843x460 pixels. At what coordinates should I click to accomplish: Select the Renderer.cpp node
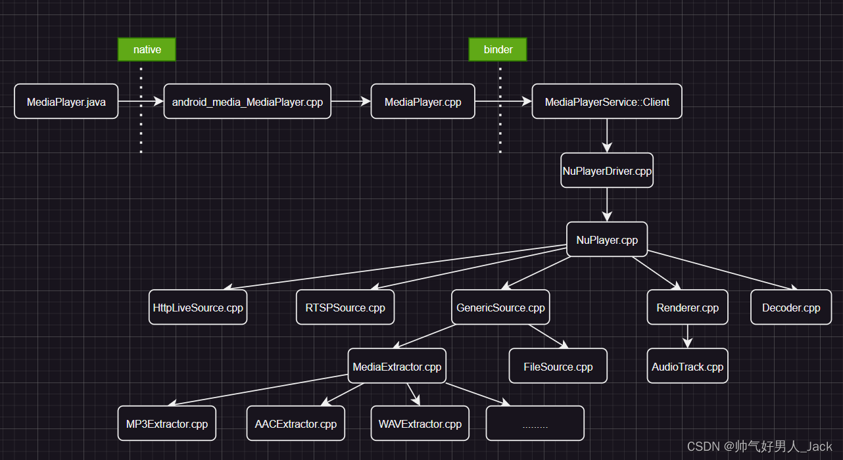point(688,307)
